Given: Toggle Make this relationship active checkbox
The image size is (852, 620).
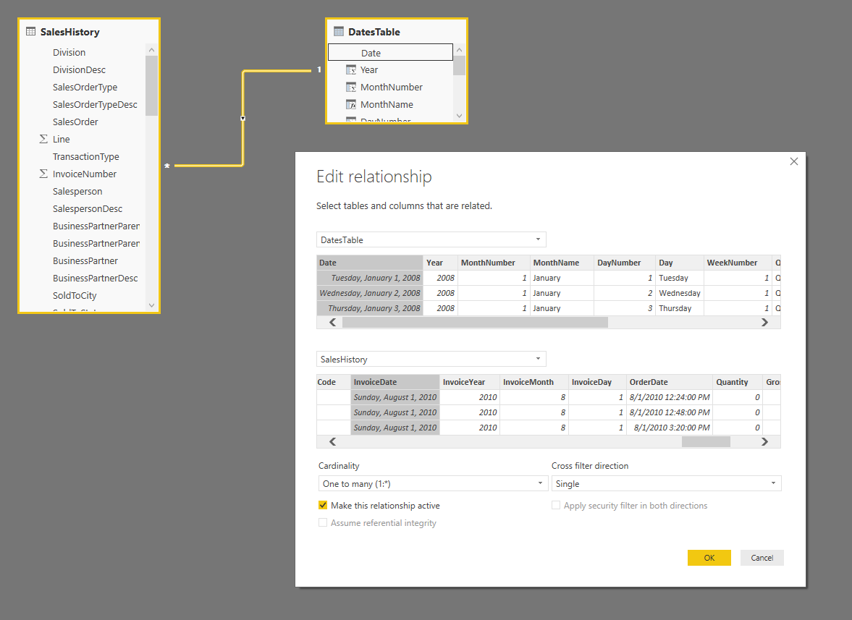Looking at the screenshot, I should (323, 505).
